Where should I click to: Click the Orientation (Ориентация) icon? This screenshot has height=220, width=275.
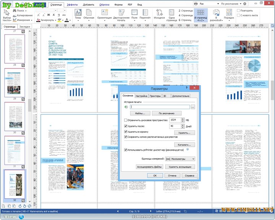tap(104, 14)
